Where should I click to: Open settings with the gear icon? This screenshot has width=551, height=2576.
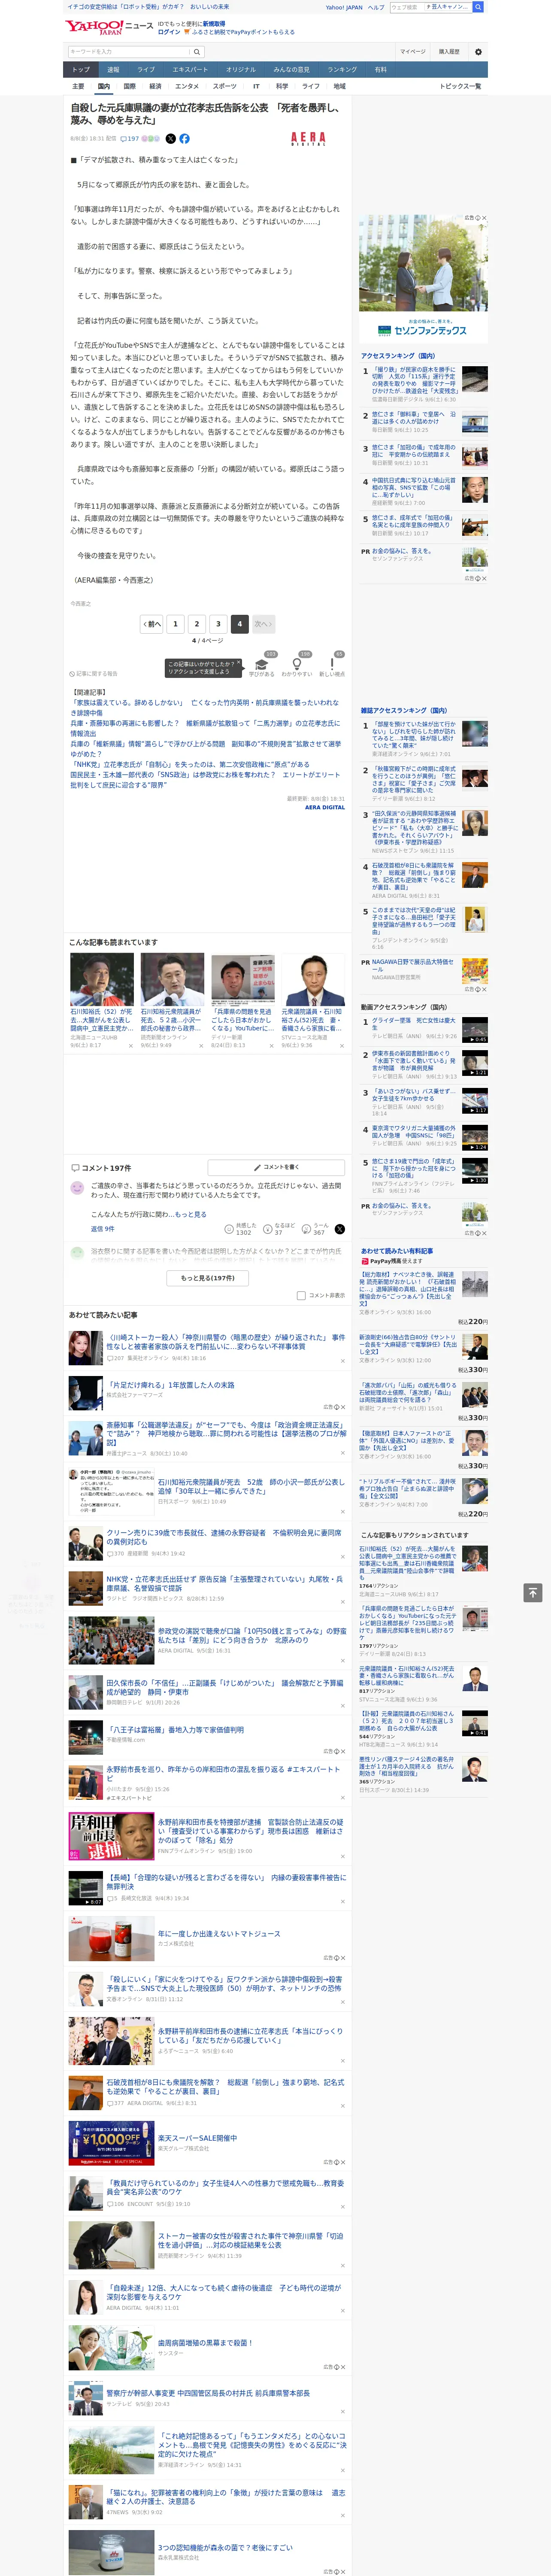pyautogui.click(x=478, y=52)
